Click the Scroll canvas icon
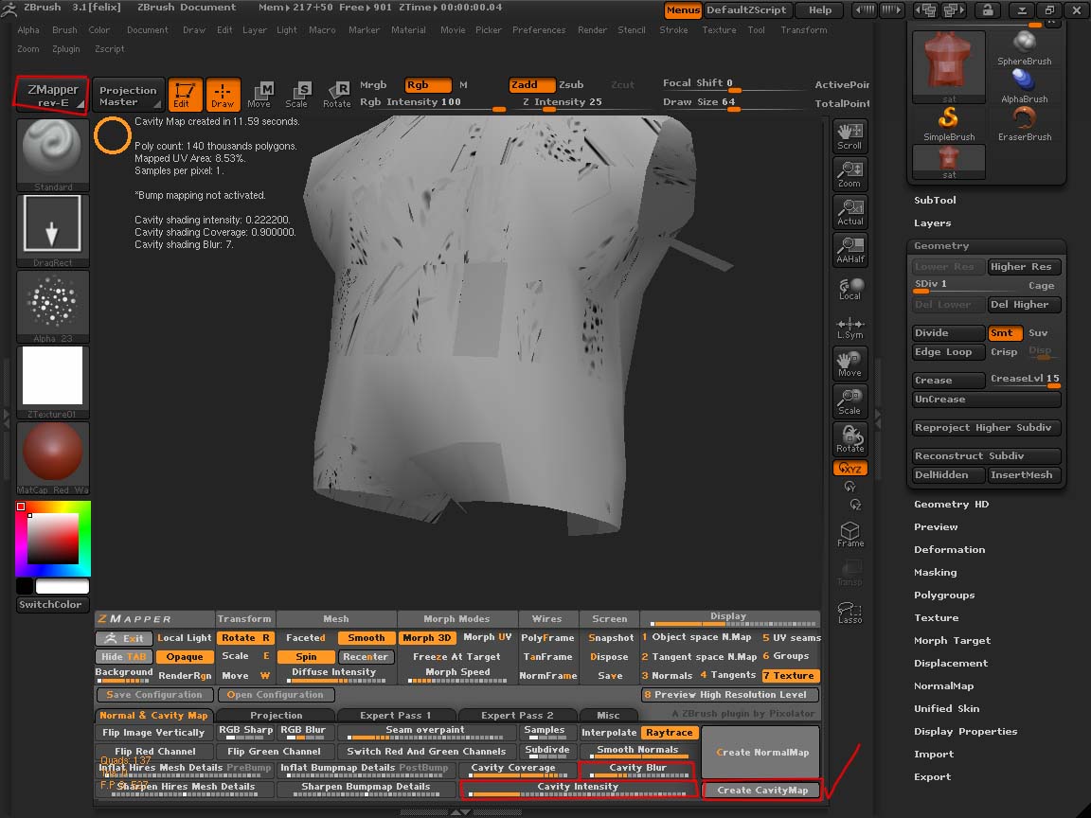The width and height of the screenshot is (1091, 818). 850,135
